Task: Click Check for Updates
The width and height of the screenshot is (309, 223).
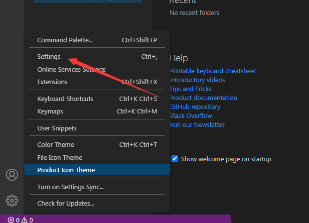Action: [66, 203]
